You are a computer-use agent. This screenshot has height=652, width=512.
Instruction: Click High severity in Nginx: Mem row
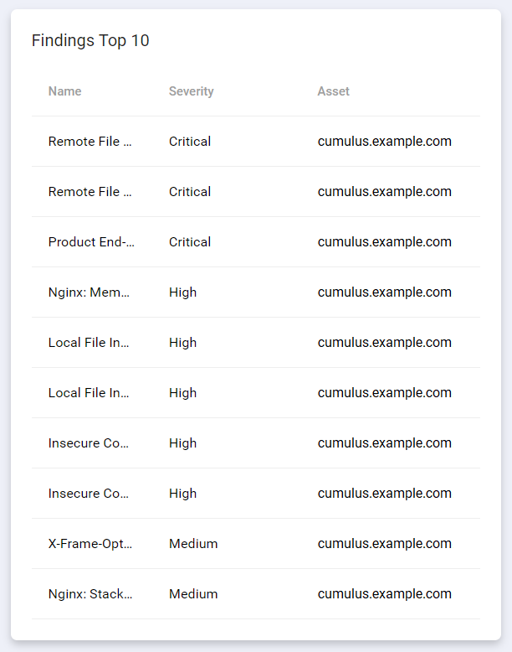(x=182, y=292)
